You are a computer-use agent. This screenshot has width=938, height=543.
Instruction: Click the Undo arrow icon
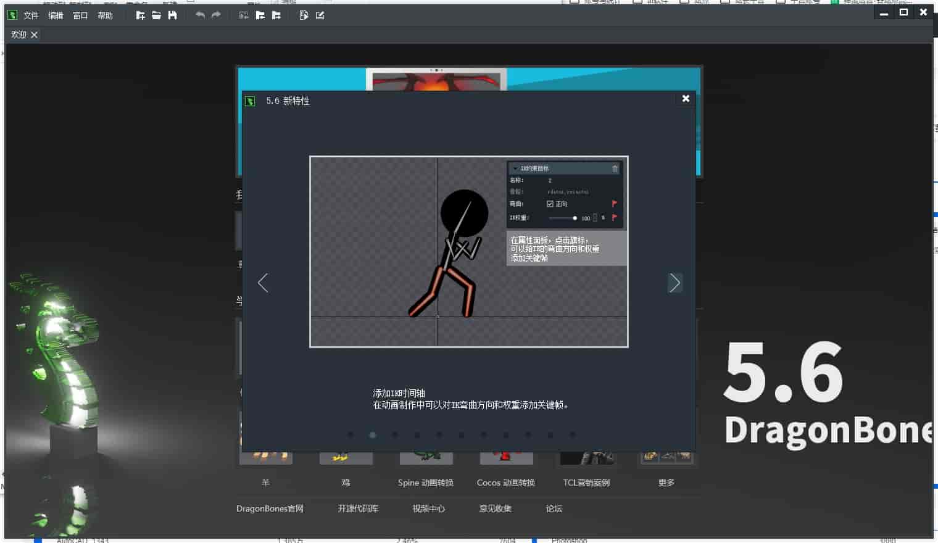199,15
